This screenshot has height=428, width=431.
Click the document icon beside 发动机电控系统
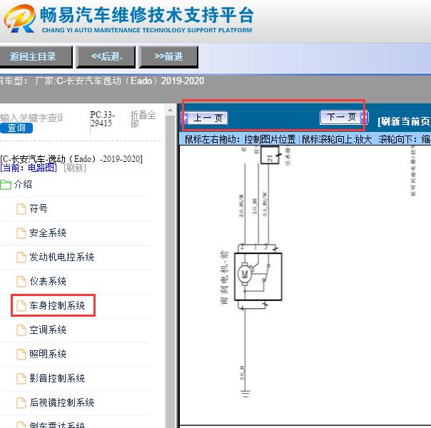pyautogui.click(x=21, y=257)
